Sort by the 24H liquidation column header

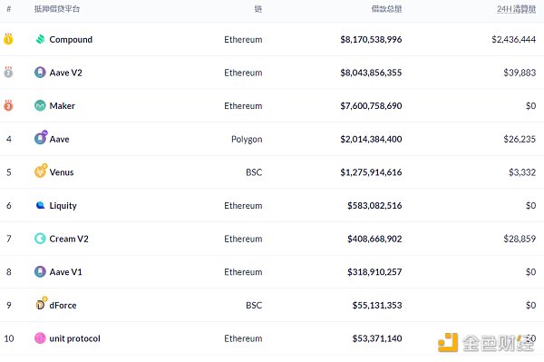pos(516,9)
